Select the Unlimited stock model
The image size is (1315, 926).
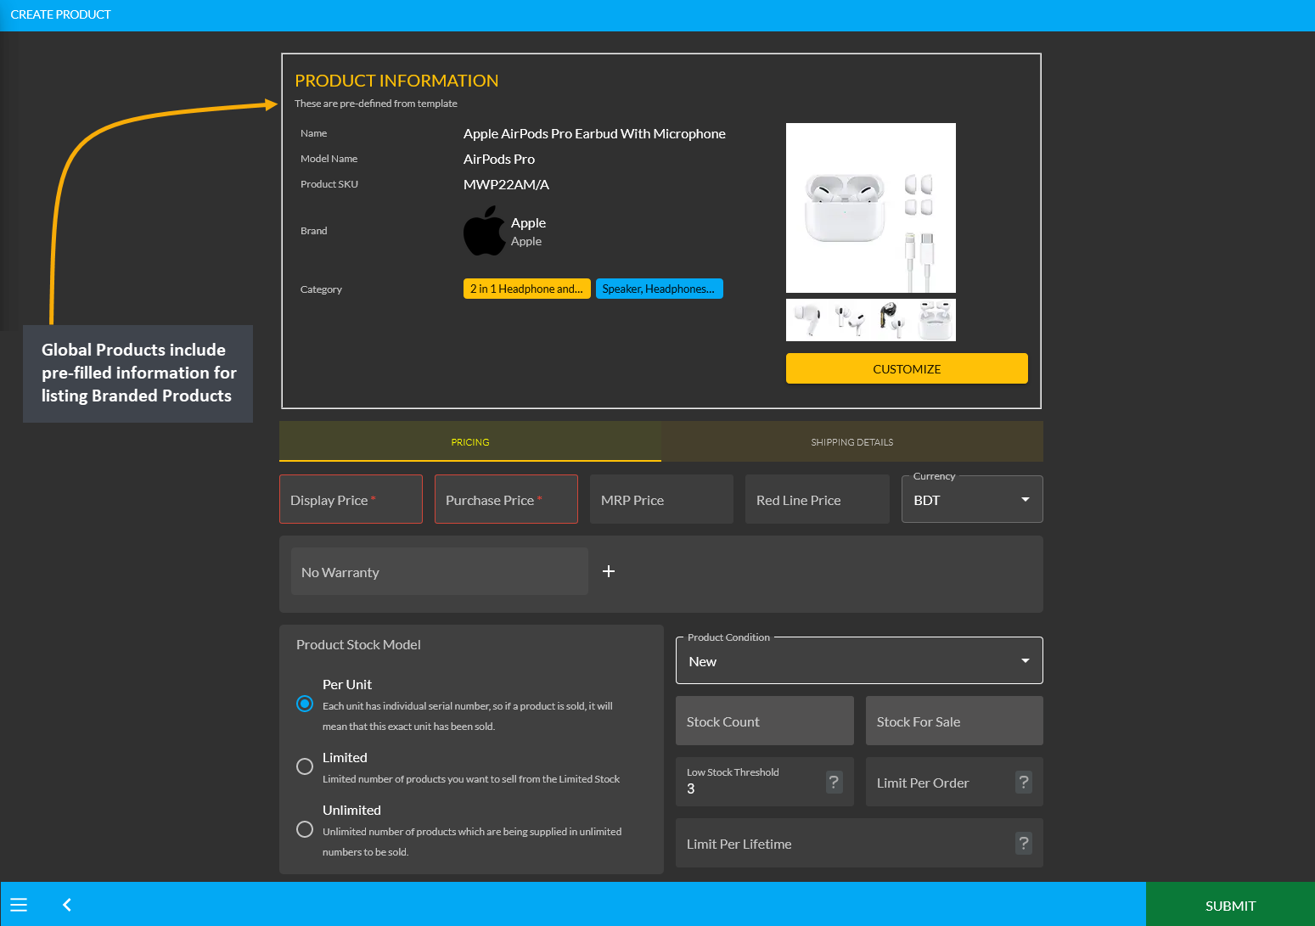point(305,829)
